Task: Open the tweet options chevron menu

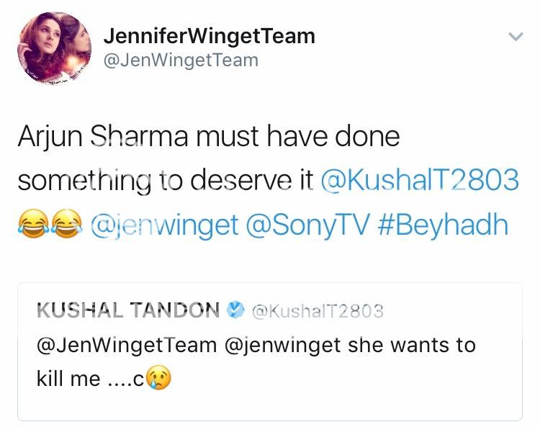Action: (516, 36)
